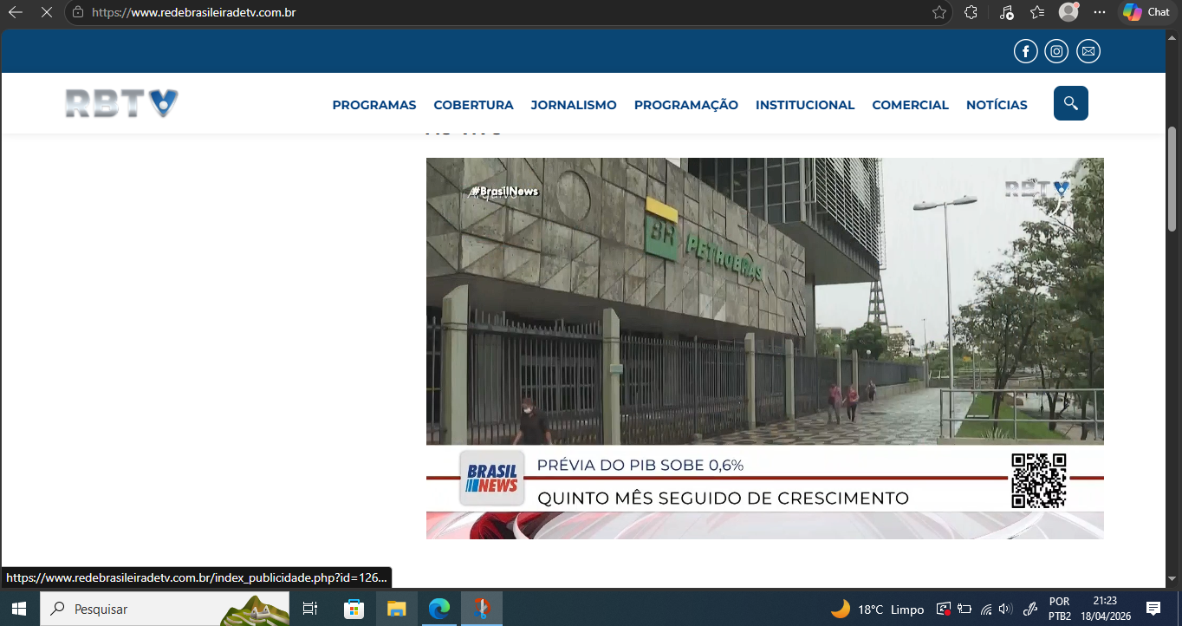Open the INSTITUCIONAL menu
The width and height of the screenshot is (1182, 626).
tap(805, 105)
